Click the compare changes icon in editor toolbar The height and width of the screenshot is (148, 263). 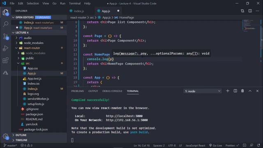(x=242, y=11)
